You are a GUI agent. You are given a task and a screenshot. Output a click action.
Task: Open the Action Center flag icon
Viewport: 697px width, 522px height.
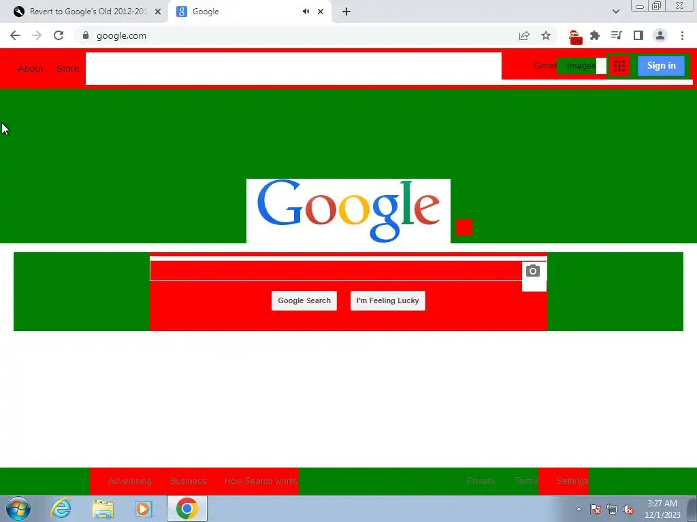[596, 509]
